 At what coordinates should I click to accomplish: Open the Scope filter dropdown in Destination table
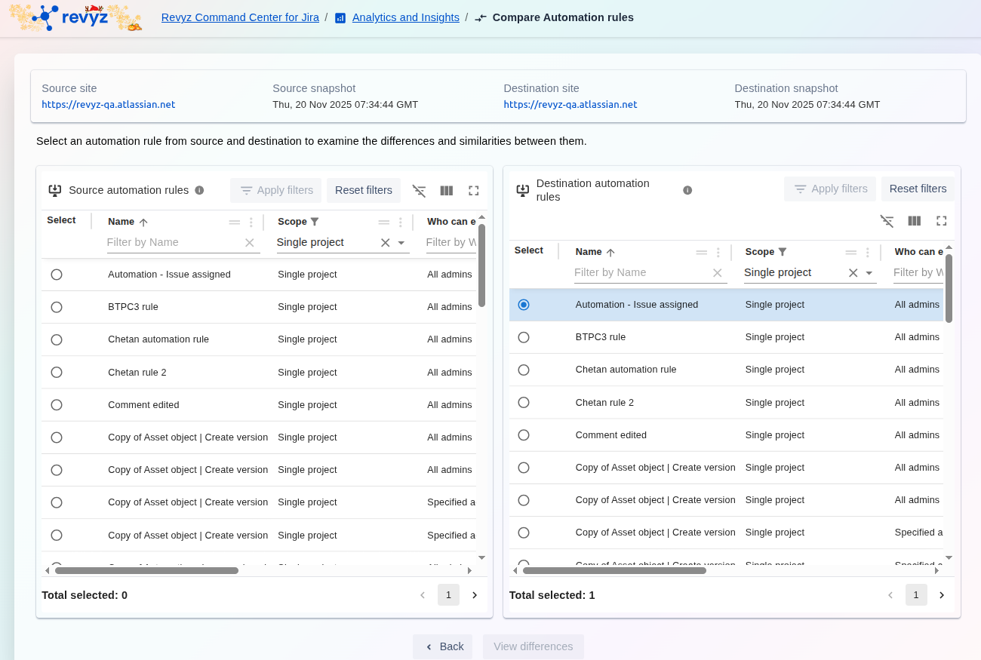tap(869, 273)
